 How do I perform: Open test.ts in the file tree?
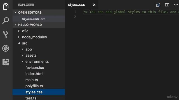click(31, 98)
